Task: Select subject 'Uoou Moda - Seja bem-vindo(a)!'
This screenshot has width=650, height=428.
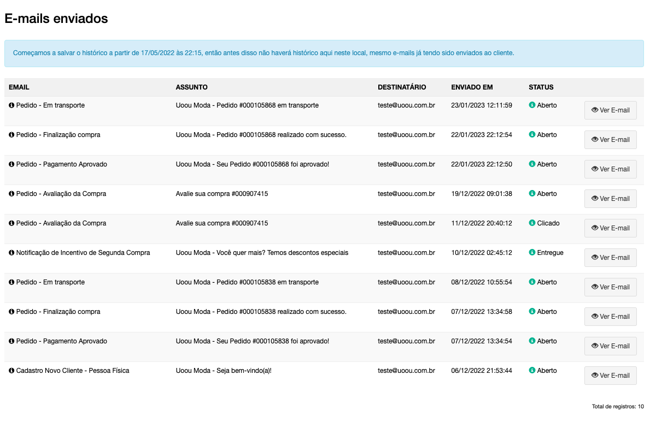Action: pyautogui.click(x=224, y=371)
